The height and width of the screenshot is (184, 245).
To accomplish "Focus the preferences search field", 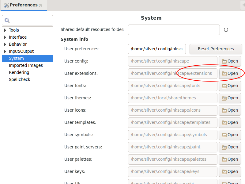I will pyautogui.click(x=28, y=20).
